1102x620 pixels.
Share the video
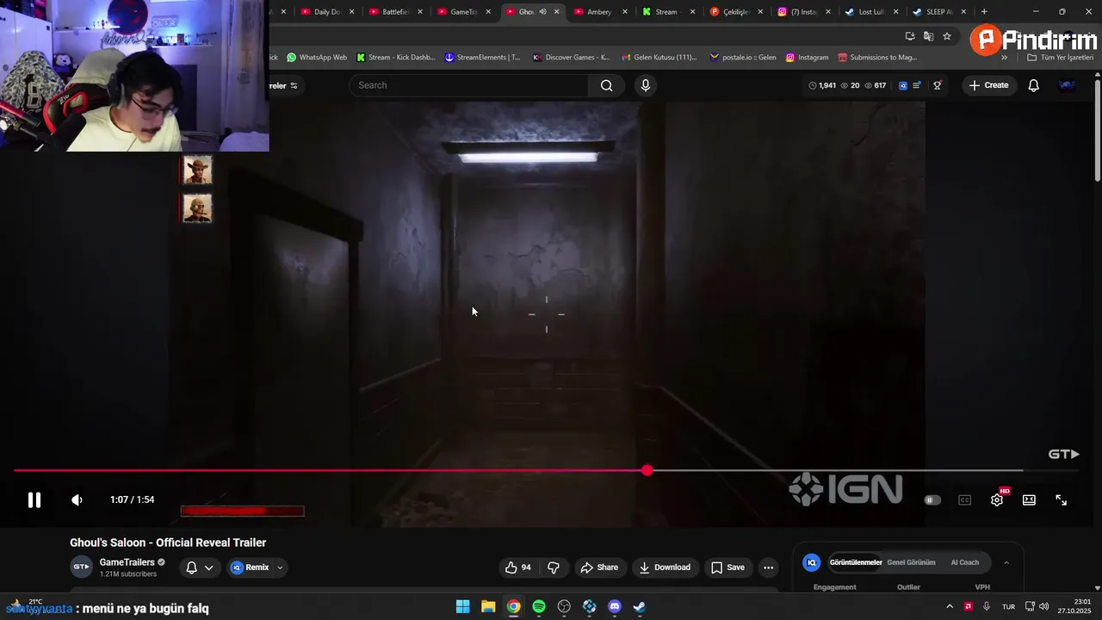(599, 567)
